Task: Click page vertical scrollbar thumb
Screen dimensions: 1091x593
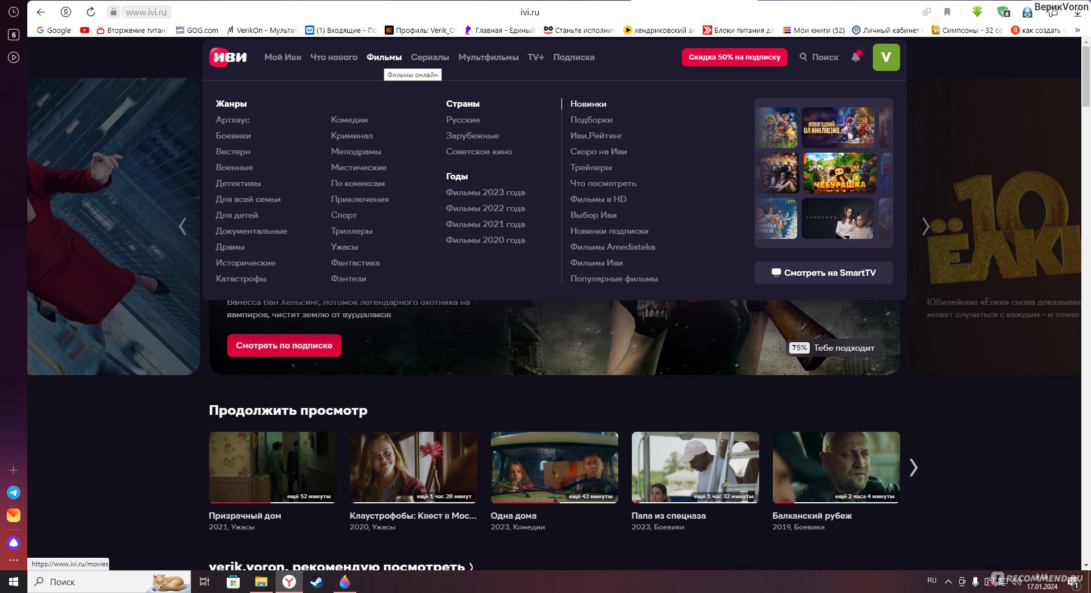Action: coord(1086,77)
